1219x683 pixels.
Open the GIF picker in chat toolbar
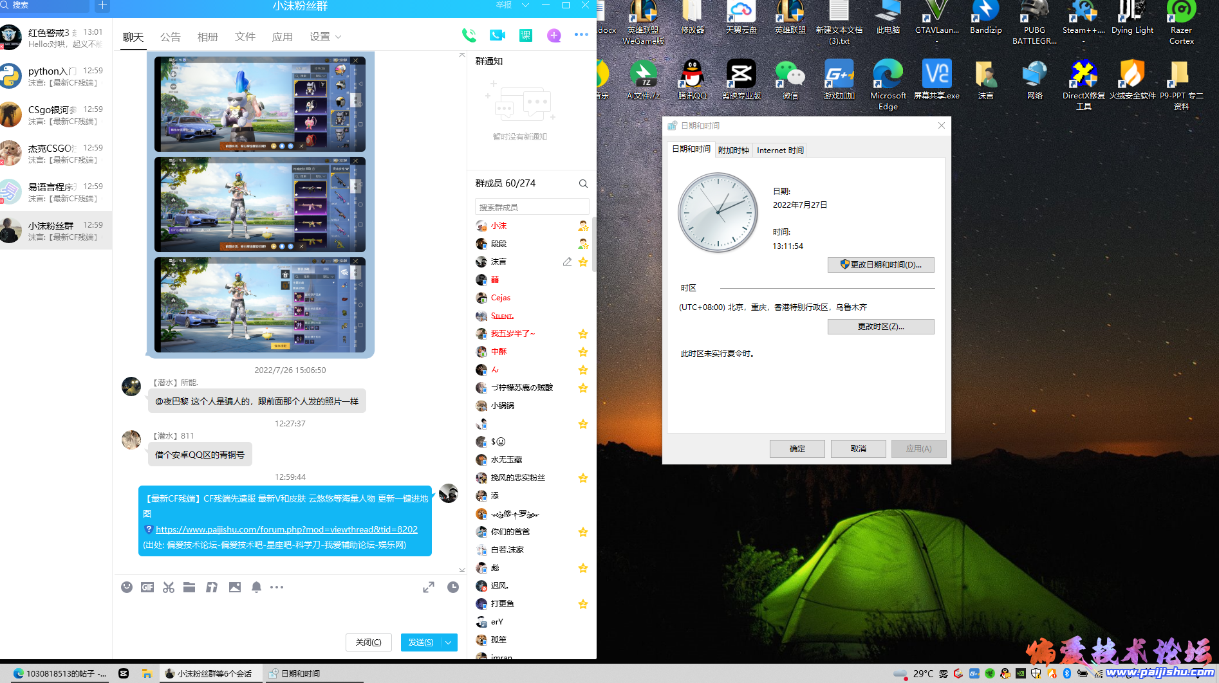pos(147,587)
